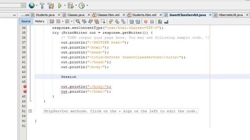Minimize the left panel with dash button
Viewport: 250px width, 140px height.
pos(14,15)
